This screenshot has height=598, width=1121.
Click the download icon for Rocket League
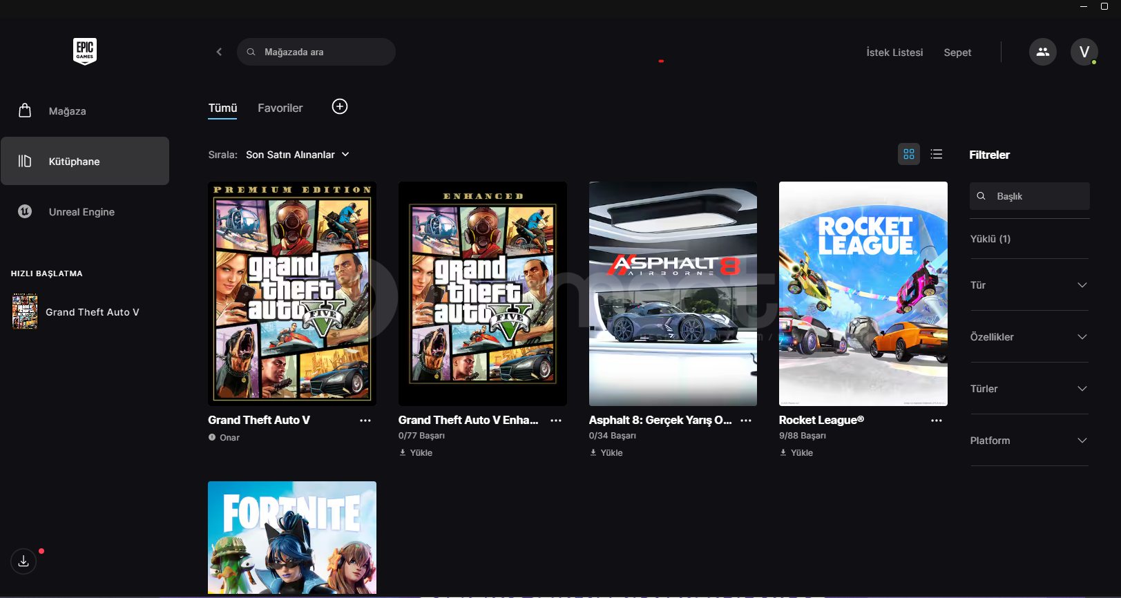coord(783,453)
